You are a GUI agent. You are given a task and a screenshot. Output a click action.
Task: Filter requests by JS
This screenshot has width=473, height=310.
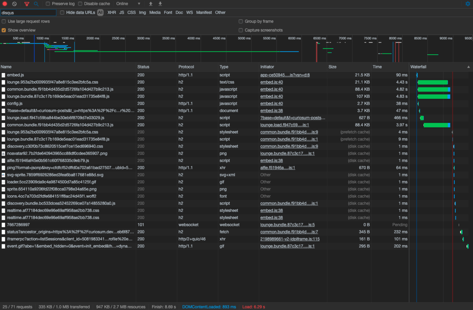click(122, 13)
